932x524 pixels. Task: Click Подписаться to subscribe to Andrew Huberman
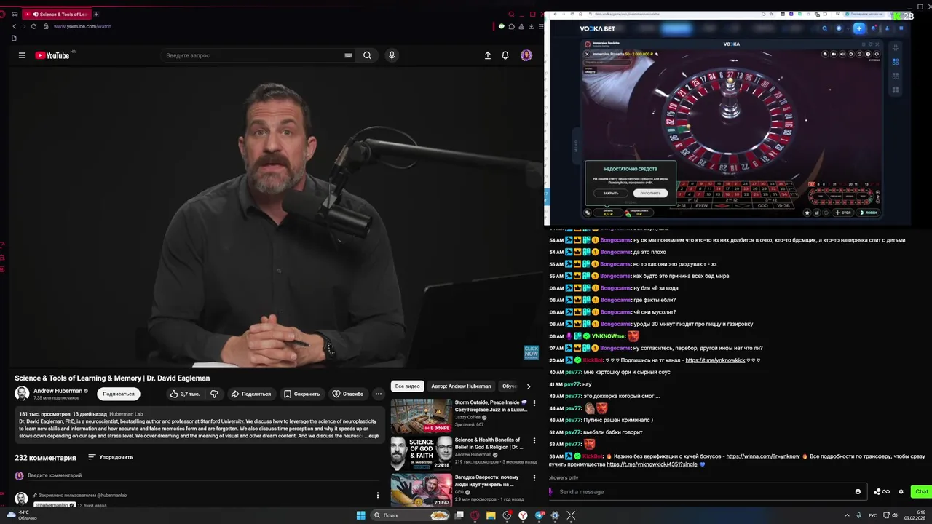click(x=119, y=394)
